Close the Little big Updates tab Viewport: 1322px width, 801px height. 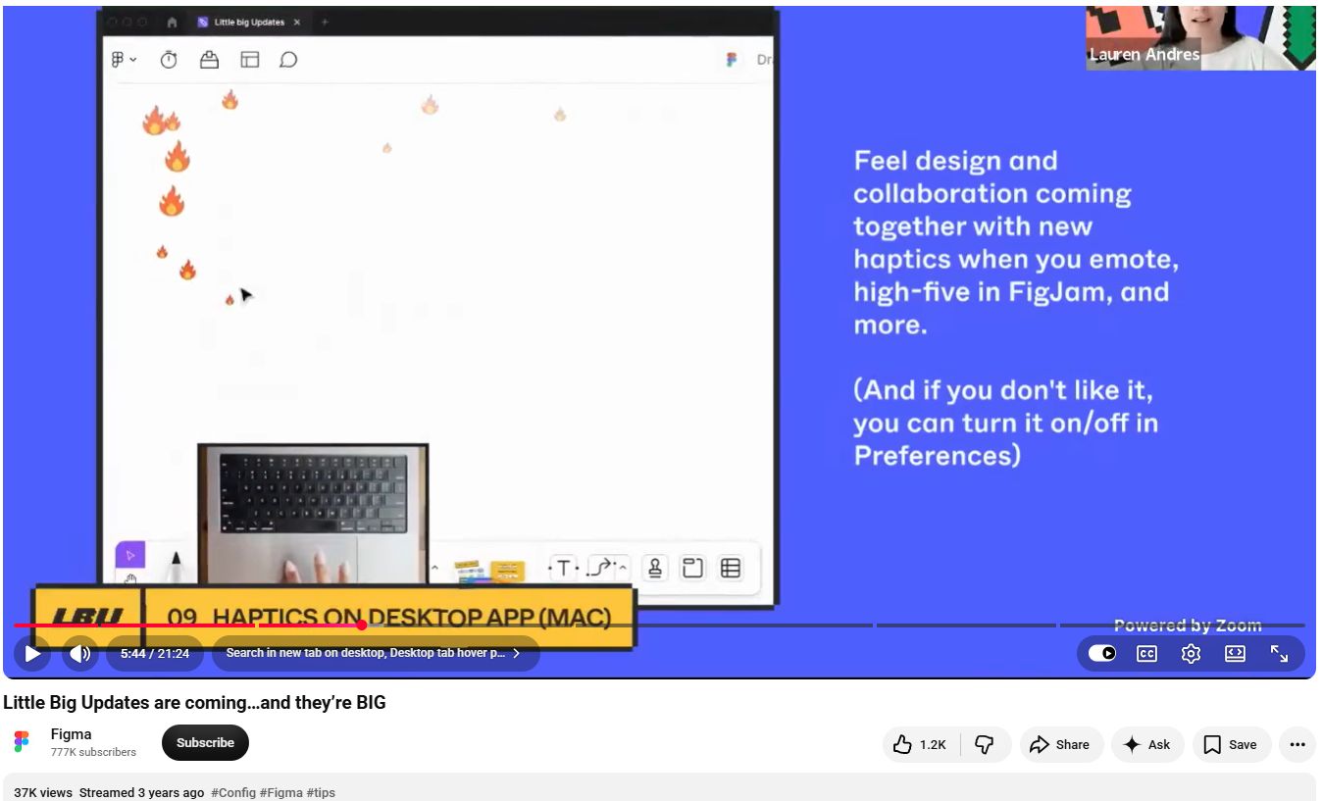[297, 22]
